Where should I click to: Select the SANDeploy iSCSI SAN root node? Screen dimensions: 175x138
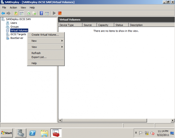[18, 19]
